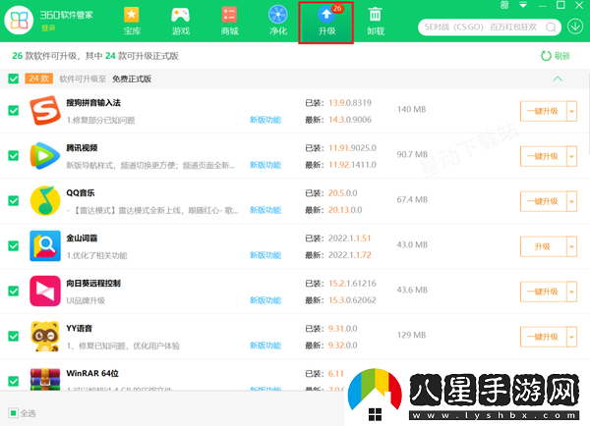Uncheck 向日葵远程控制 checkbox
Image resolution: width=590 pixels, height=426 pixels.
coord(13,292)
